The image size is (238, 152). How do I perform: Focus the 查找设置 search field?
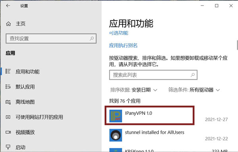(x=51, y=38)
